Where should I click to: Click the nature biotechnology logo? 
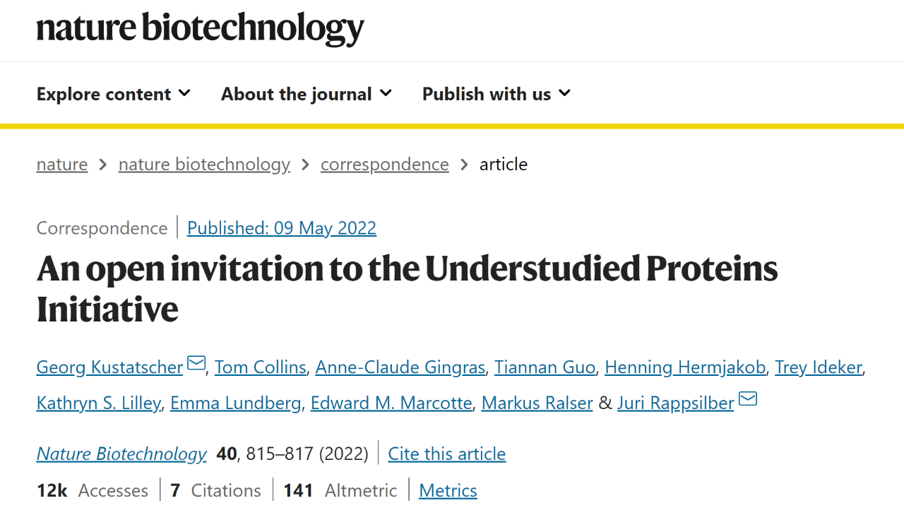coord(201,29)
